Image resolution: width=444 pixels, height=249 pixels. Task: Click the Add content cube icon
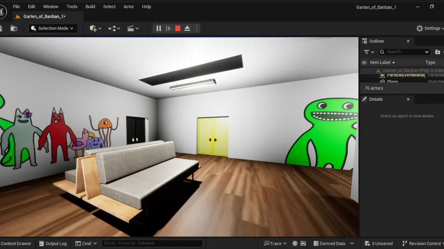(x=93, y=28)
